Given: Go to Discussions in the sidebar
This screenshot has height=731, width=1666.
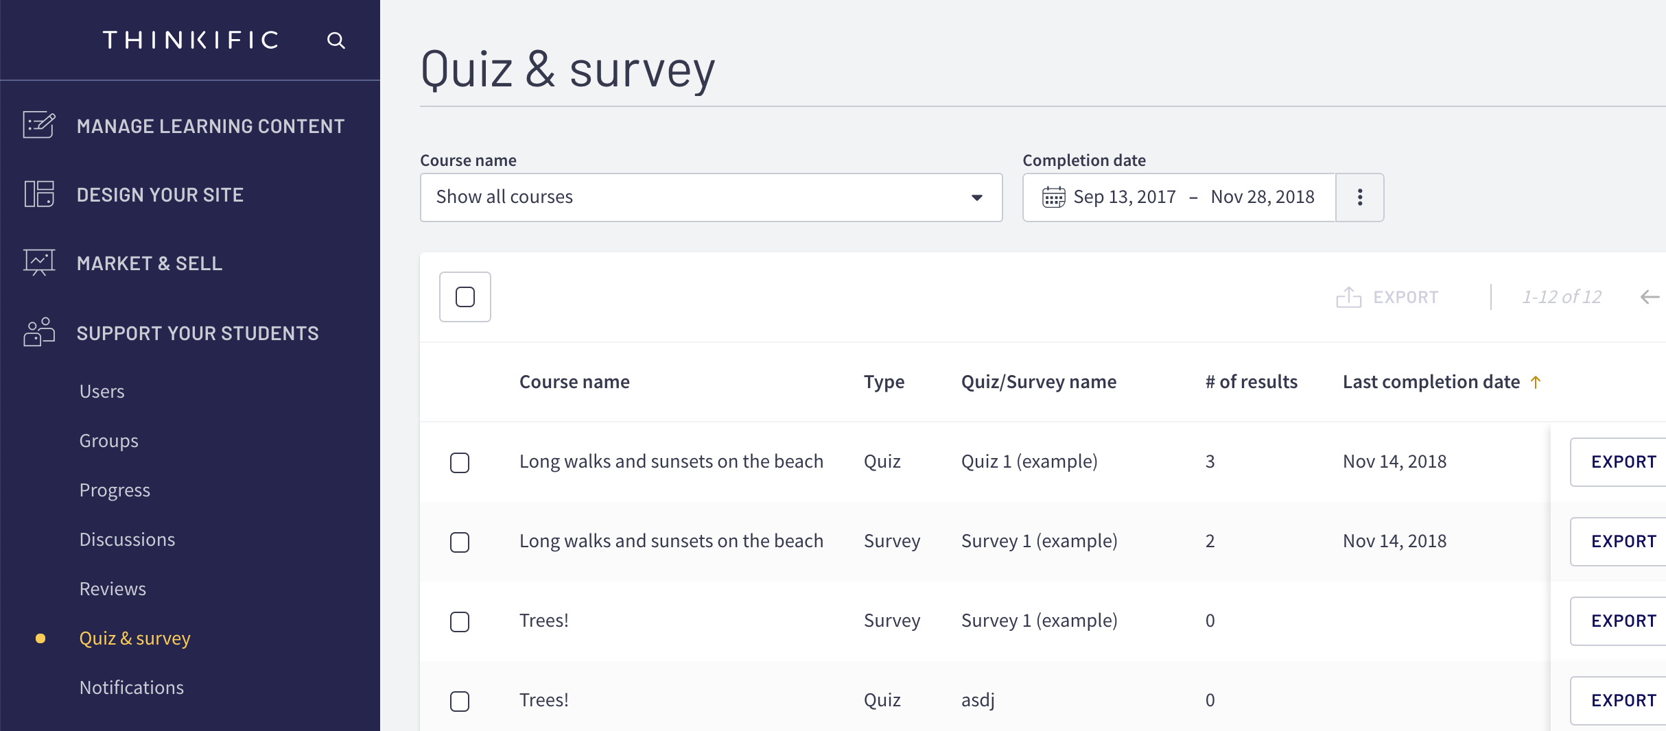Looking at the screenshot, I should coord(127,540).
